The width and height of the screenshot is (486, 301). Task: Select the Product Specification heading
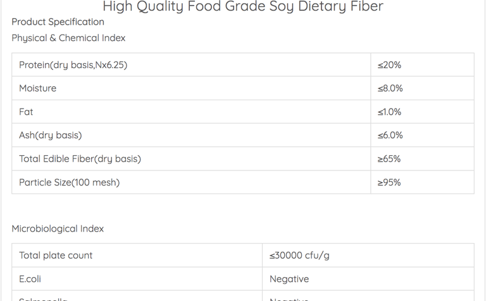(x=58, y=22)
